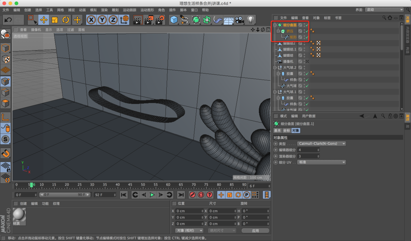Open the spline pen tool icon

coord(185,20)
